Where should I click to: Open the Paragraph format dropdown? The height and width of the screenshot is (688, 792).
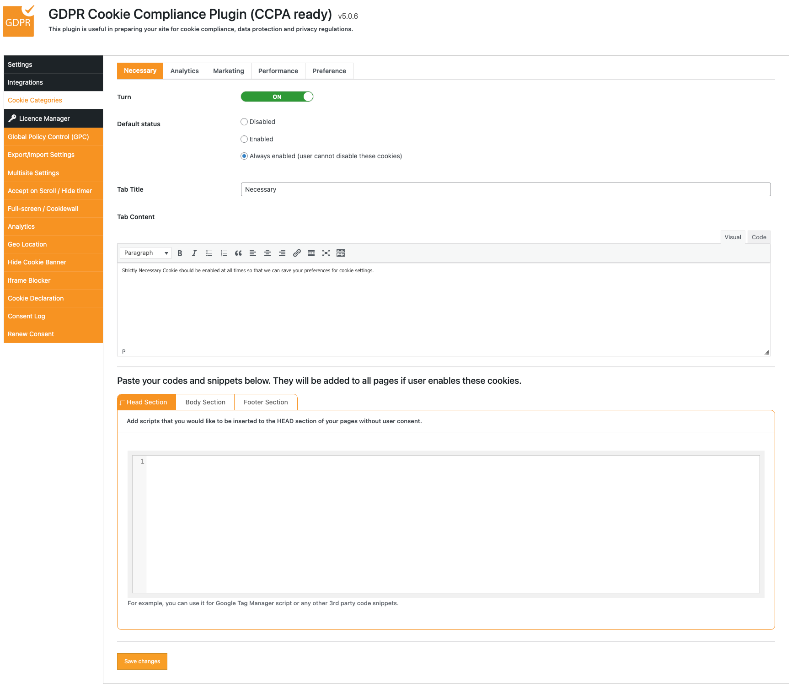coord(145,253)
